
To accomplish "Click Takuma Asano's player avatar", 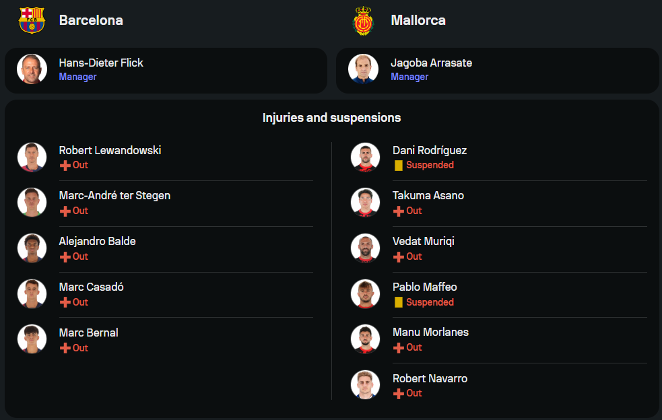I will (x=366, y=202).
